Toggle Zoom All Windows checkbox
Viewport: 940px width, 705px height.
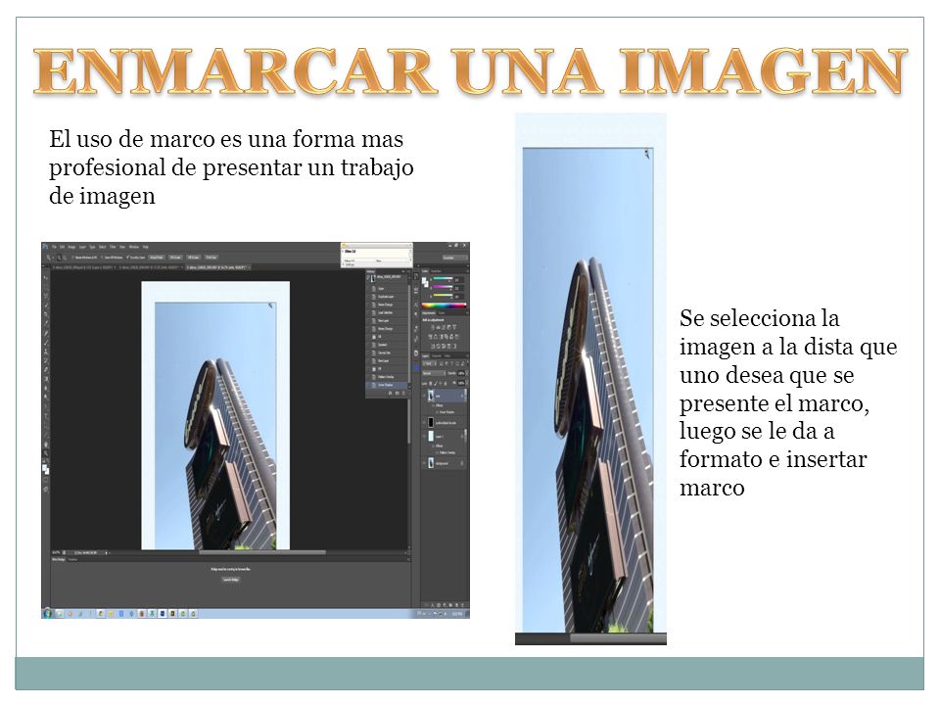coord(102,258)
